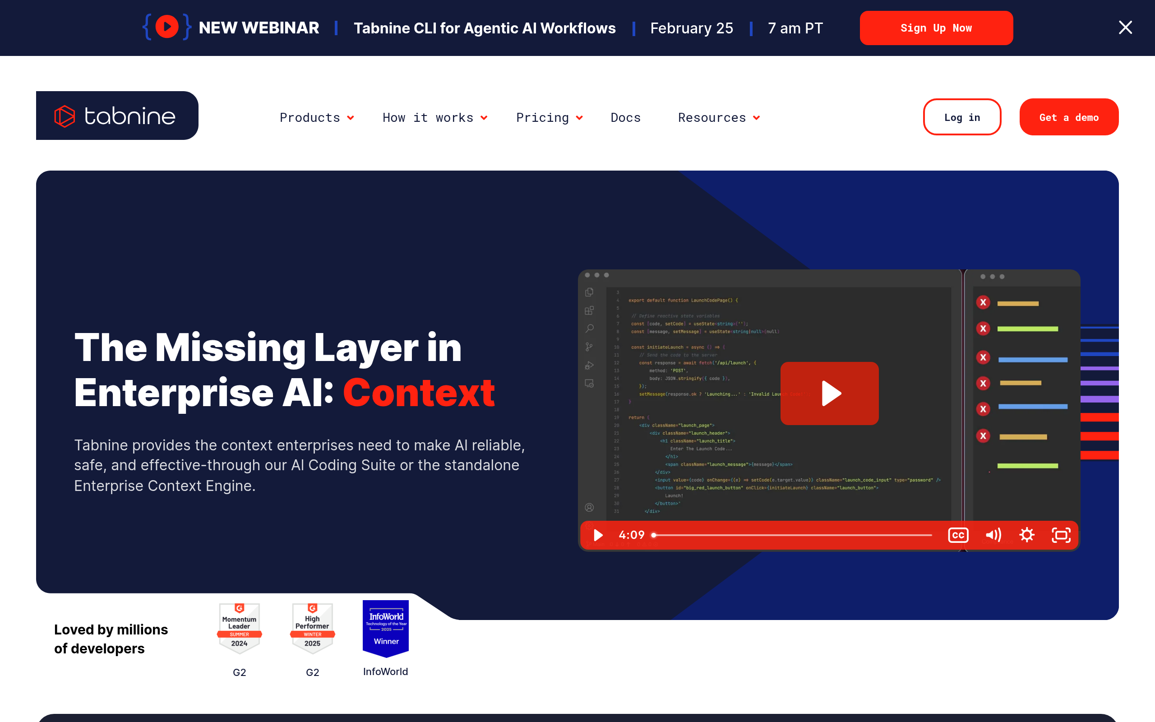Seek along the video progress bar
This screenshot has height=722, width=1155.
point(792,535)
